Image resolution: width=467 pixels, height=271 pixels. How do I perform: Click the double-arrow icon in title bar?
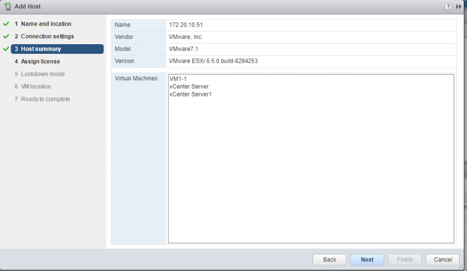click(x=458, y=6)
